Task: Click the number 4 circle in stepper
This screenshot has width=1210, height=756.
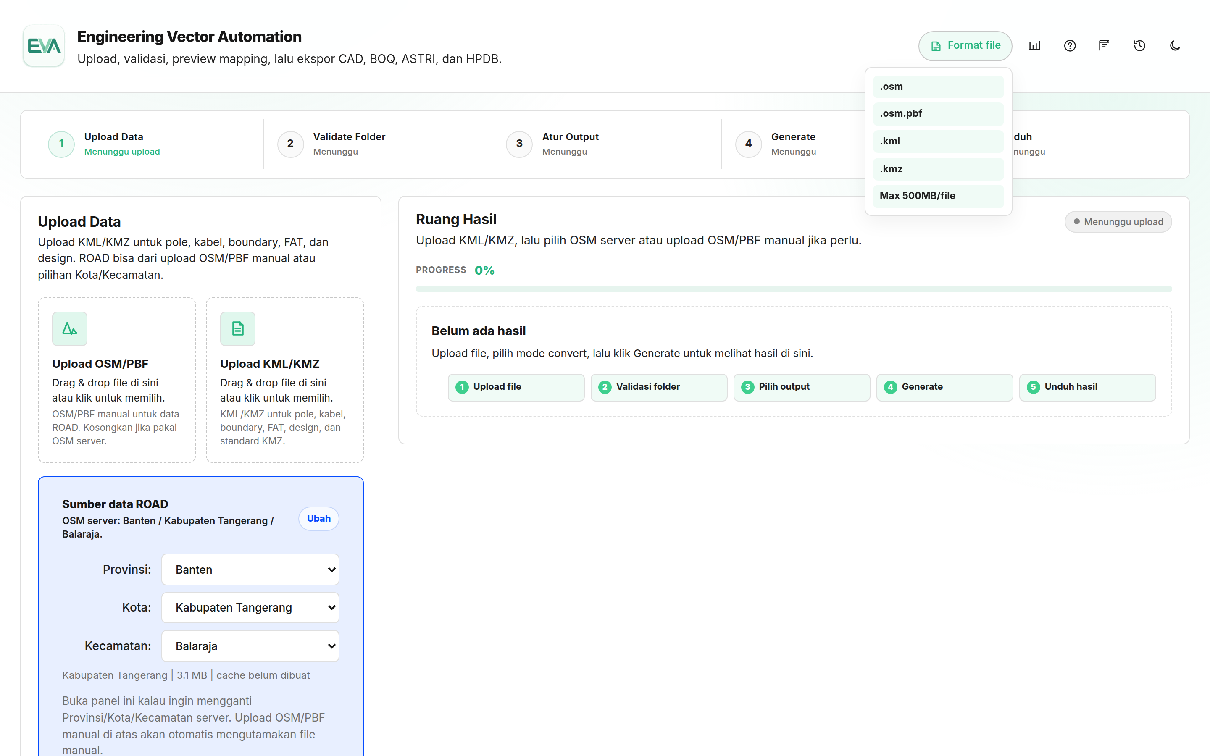Action: [x=749, y=144]
